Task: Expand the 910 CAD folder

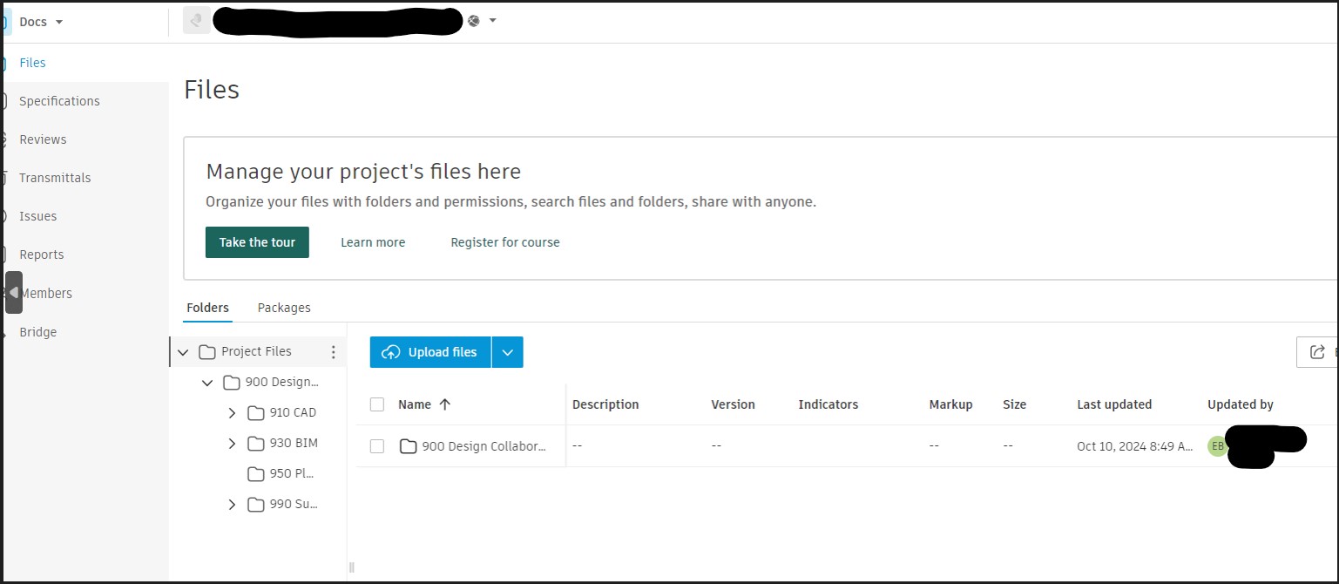Action: click(232, 413)
